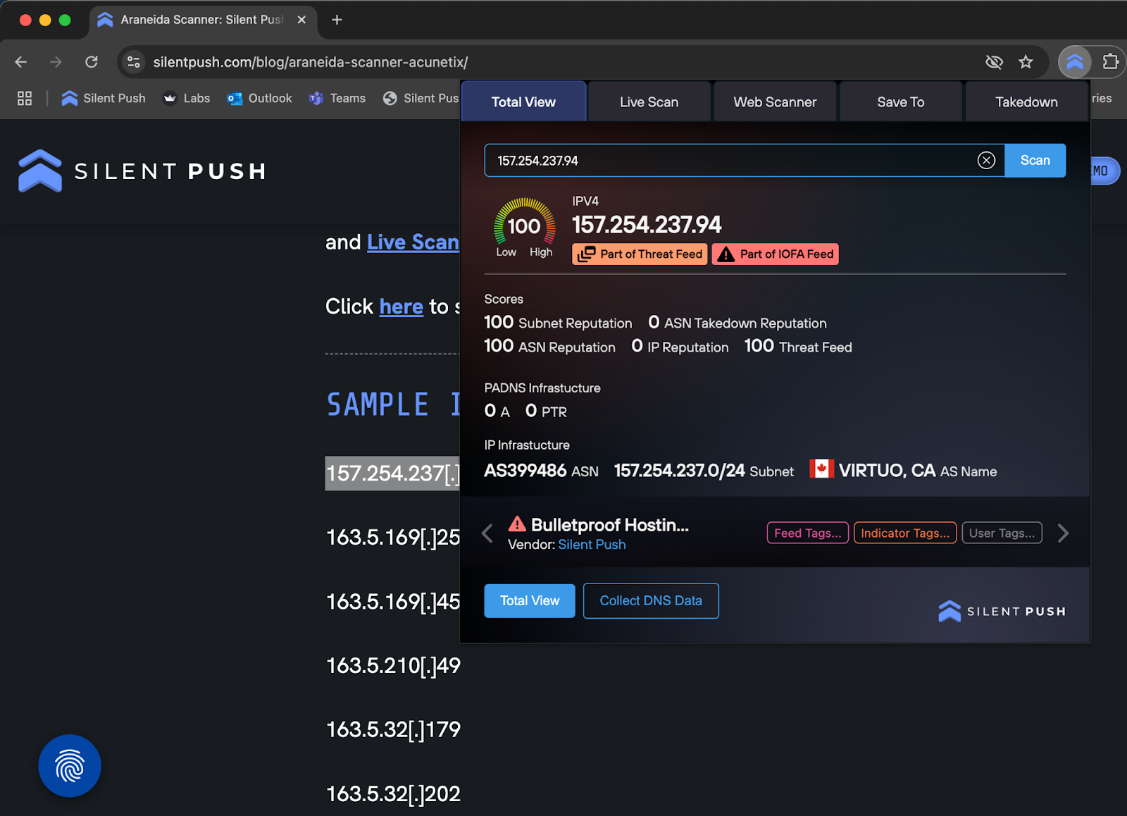1127x816 pixels.
Task: Click the blue Total View button
Action: coord(530,601)
